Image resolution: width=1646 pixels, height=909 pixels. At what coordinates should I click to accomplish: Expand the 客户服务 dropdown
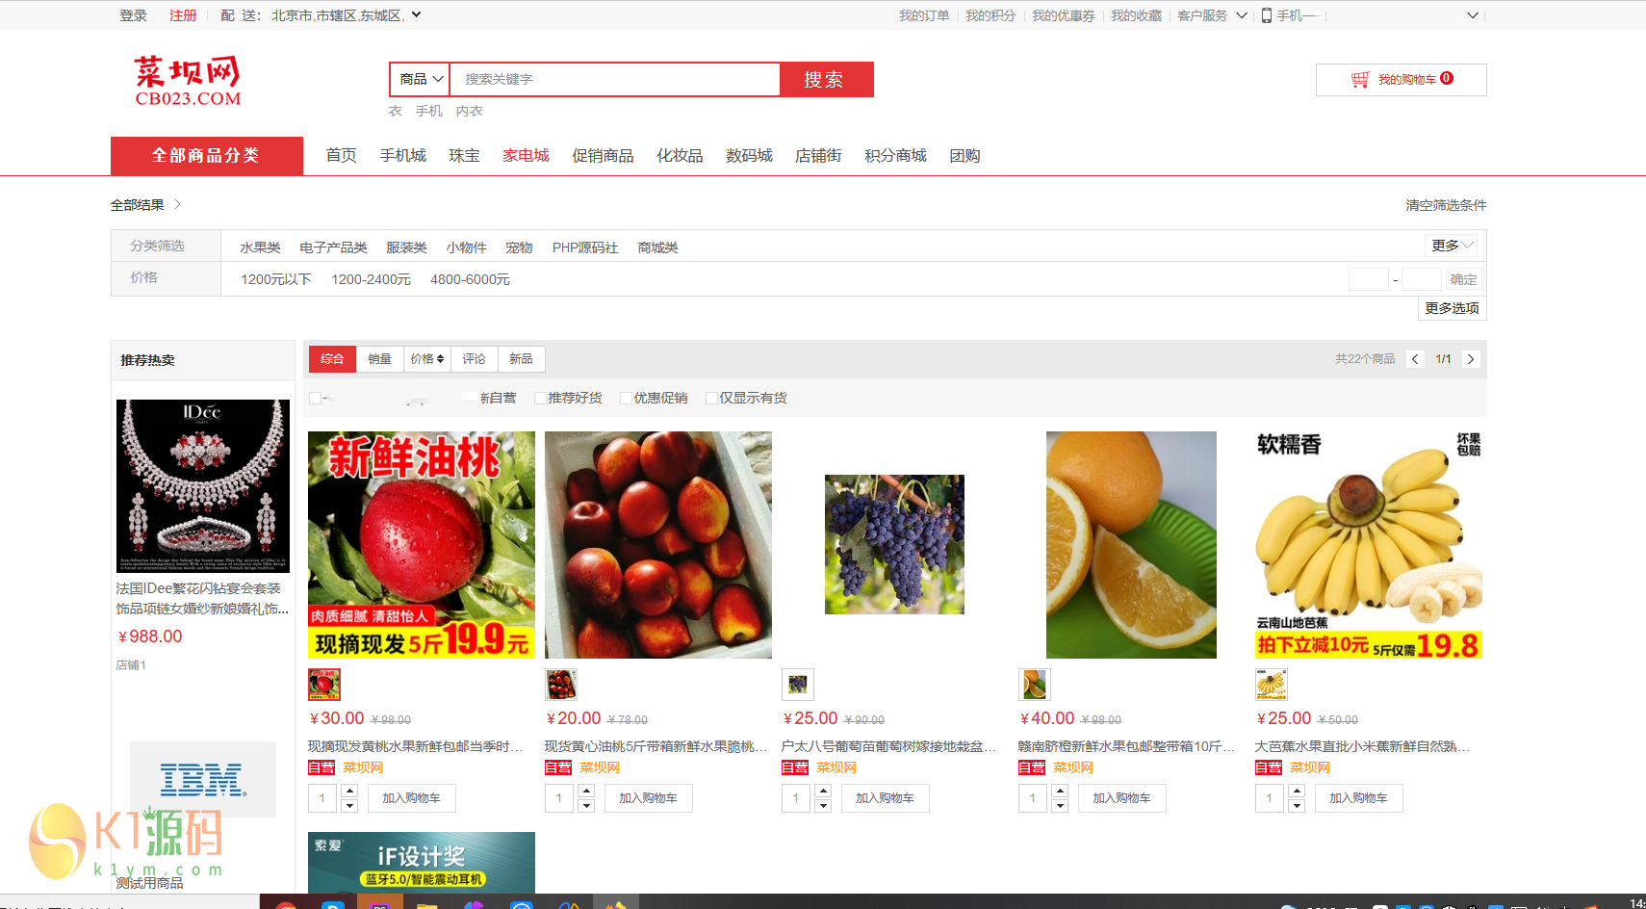pyautogui.click(x=1212, y=15)
